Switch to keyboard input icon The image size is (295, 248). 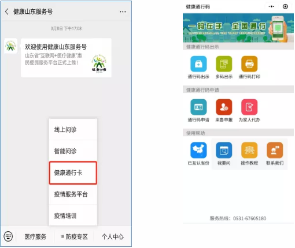[8, 236]
